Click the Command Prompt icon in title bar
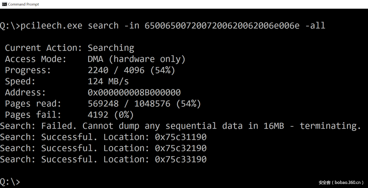 (x=4, y=4)
